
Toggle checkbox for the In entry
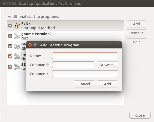click(10, 56)
